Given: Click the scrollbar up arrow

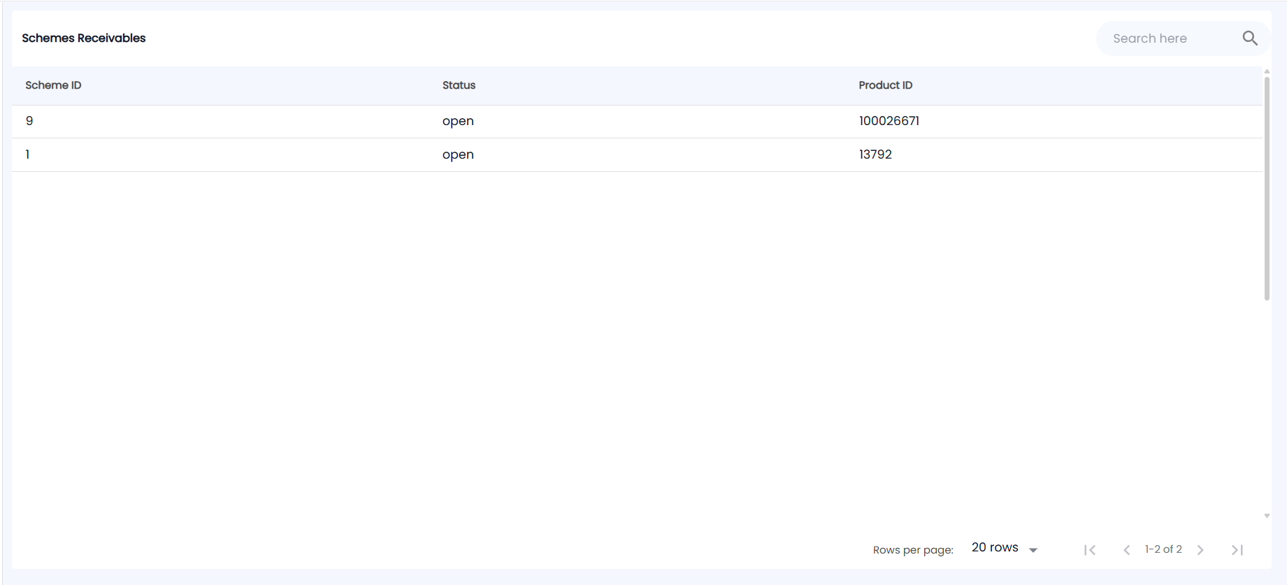Looking at the screenshot, I should 1267,71.
